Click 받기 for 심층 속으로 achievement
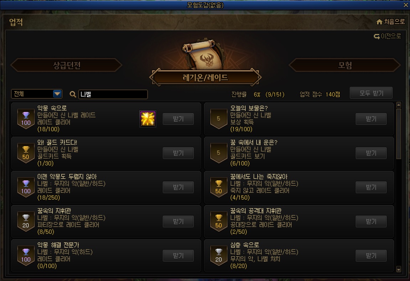Screen dimensions: 410x281 [x=371, y=256]
